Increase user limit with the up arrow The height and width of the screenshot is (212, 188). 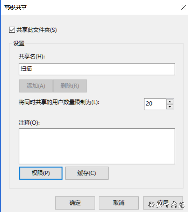coord(170,101)
